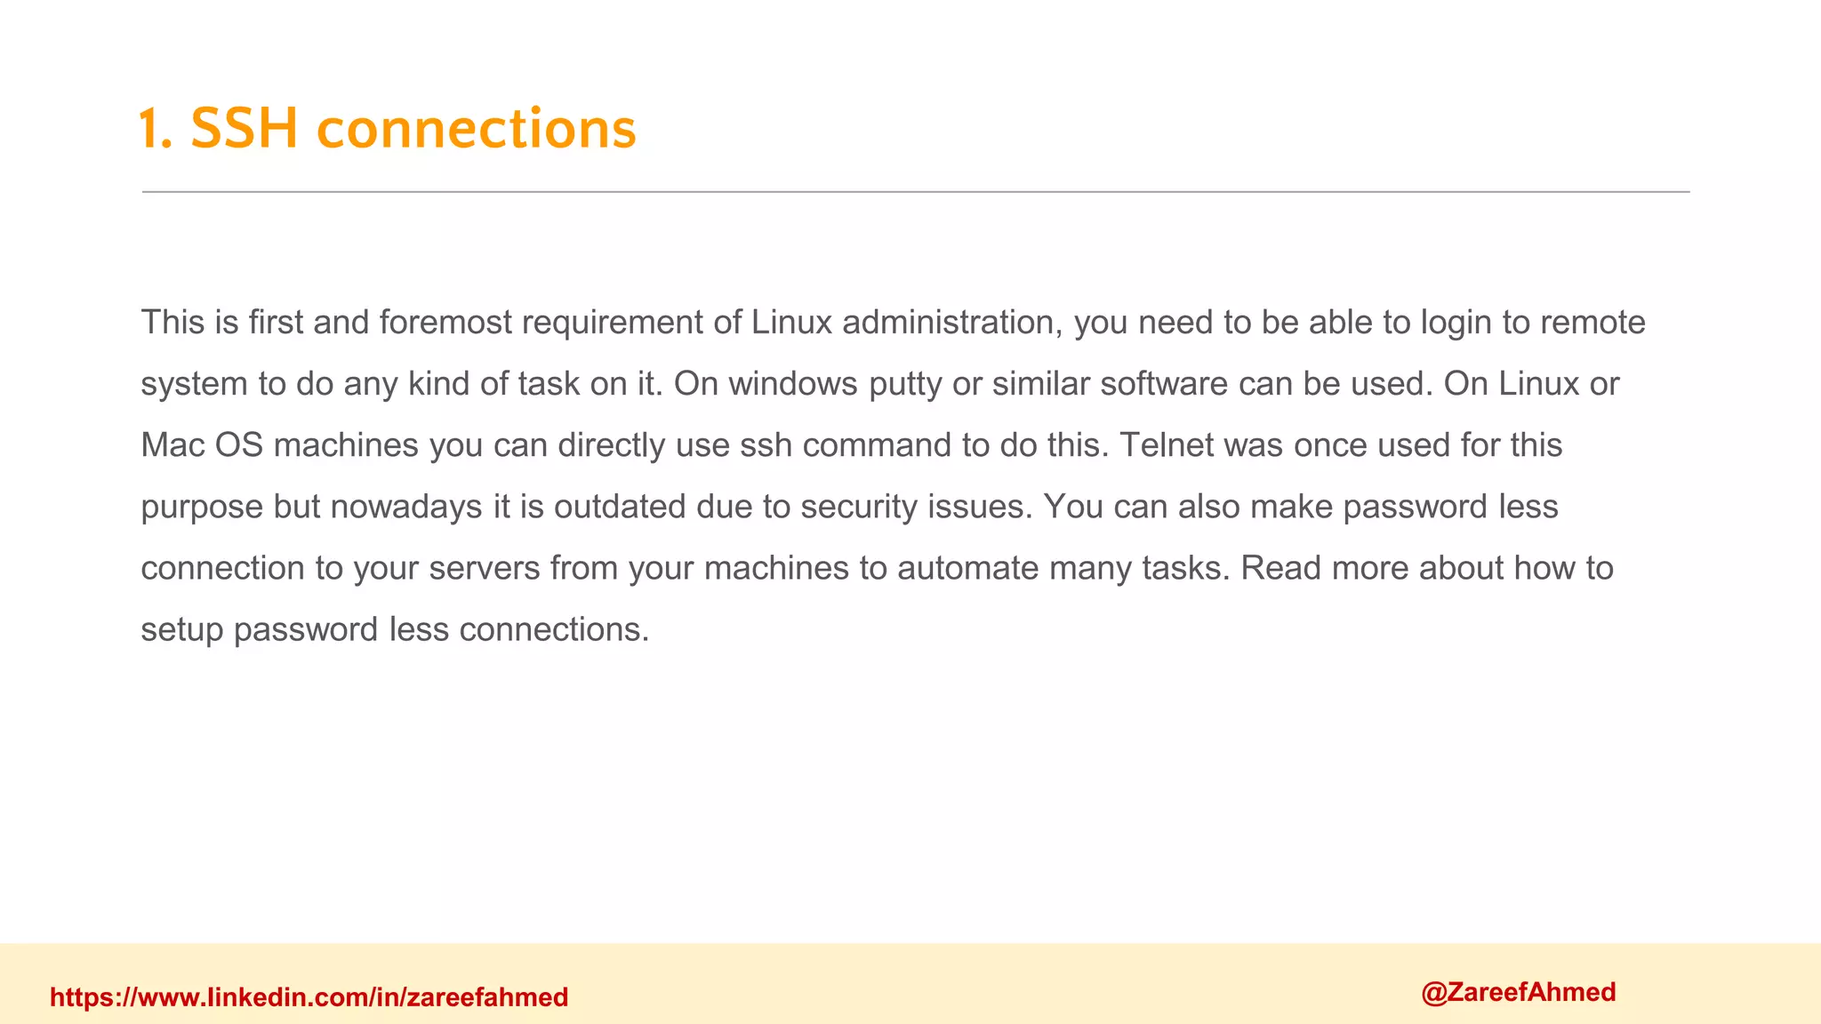This screenshot has height=1024, width=1821.
Task: Click the word "SSH" in the heading
Action: [x=245, y=128]
